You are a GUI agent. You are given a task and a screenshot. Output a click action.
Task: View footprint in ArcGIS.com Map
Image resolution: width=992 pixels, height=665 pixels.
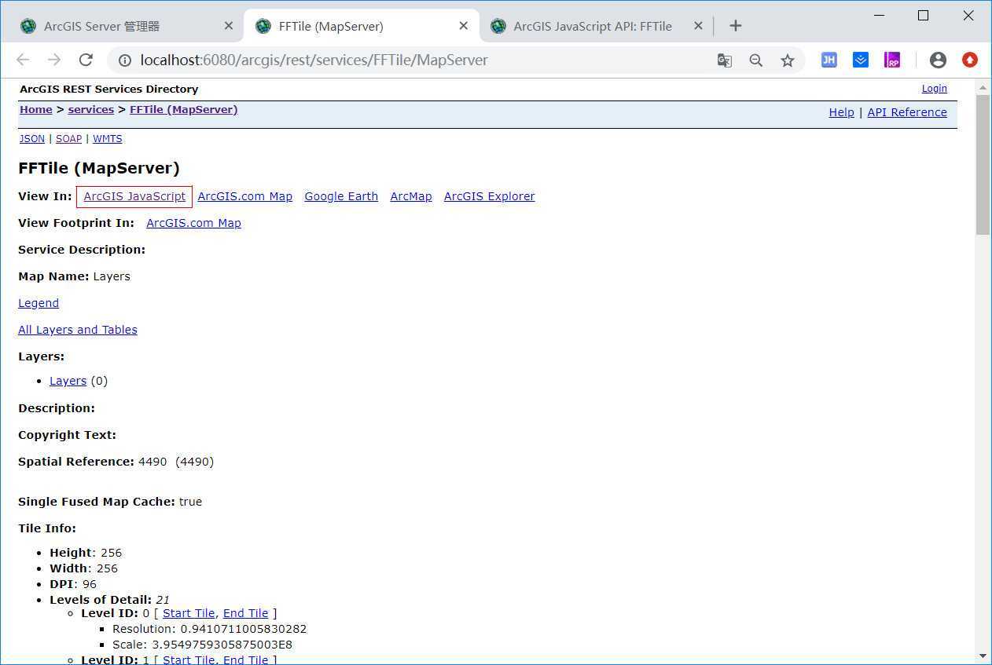[193, 223]
